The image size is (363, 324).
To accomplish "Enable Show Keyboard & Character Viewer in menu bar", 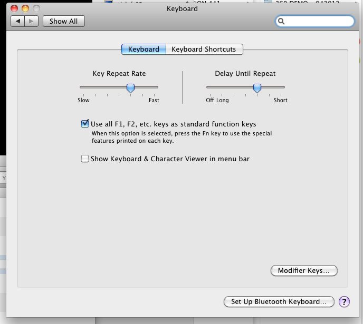I will click(85, 159).
